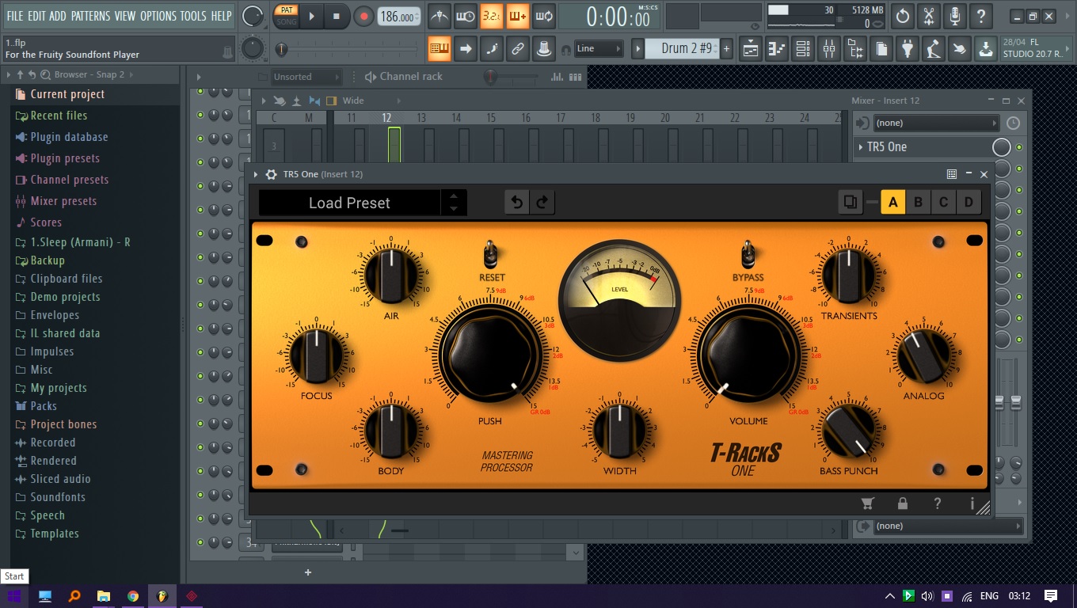The width and height of the screenshot is (1077, 608).
Task: Toggle the overdub/blend recording button
Action: click(518, 16)
